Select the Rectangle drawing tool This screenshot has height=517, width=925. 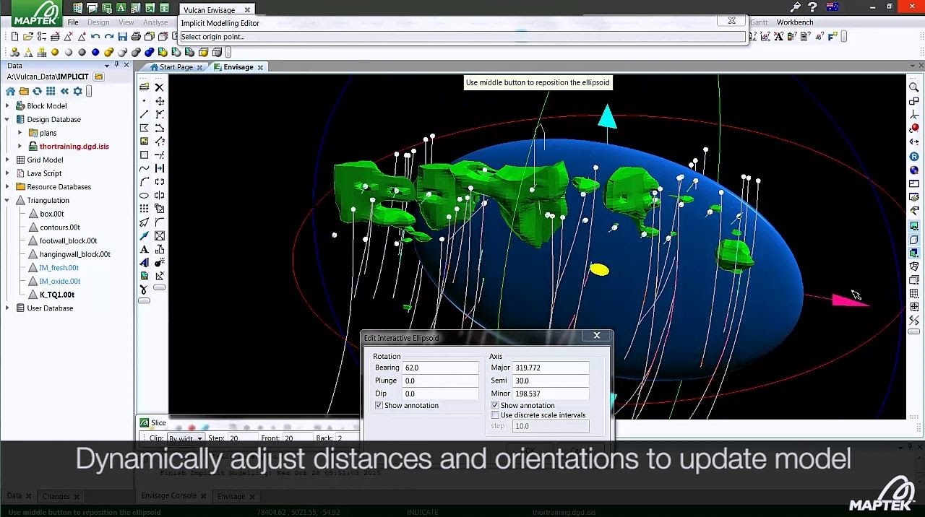[145, 155]
